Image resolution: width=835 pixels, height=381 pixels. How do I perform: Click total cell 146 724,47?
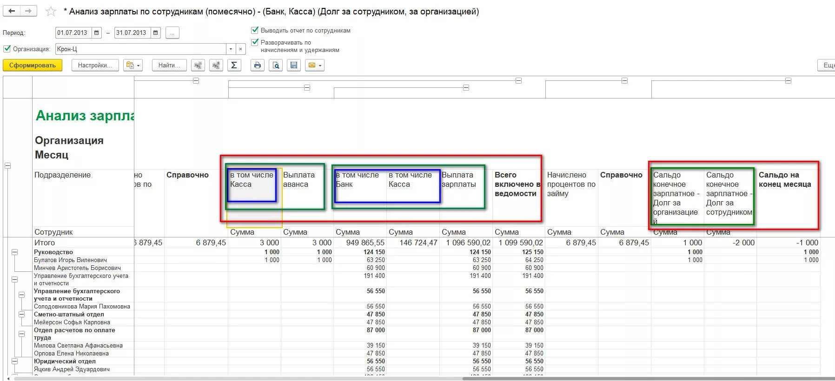413,243
